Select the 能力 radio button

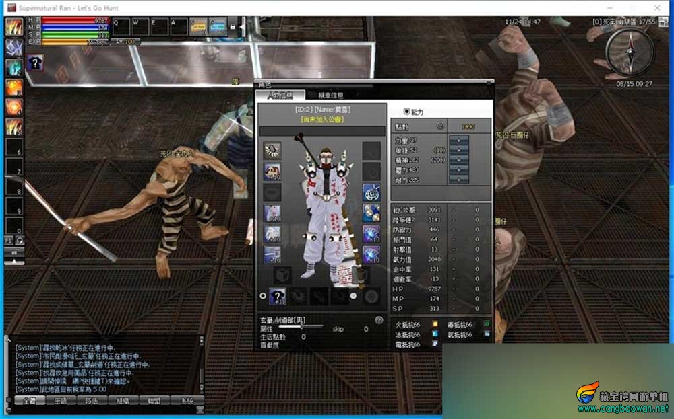click(x=406, y=112)
